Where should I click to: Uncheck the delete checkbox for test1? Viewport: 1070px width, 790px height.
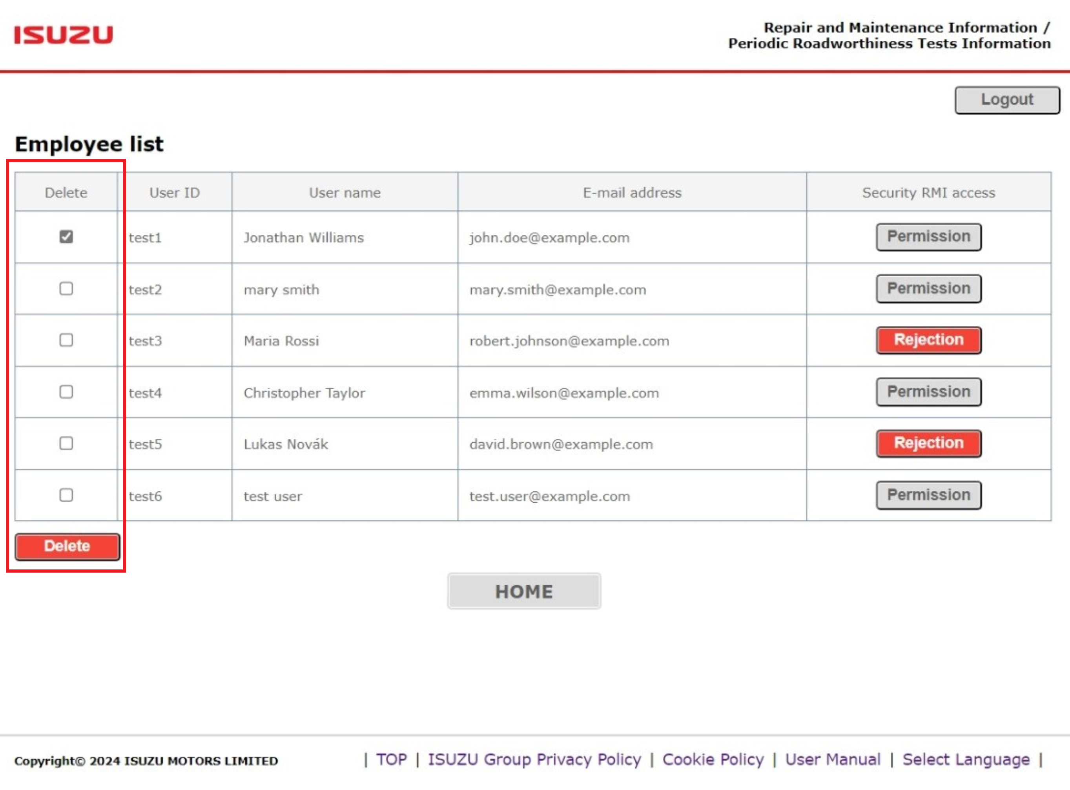(66, 236)
